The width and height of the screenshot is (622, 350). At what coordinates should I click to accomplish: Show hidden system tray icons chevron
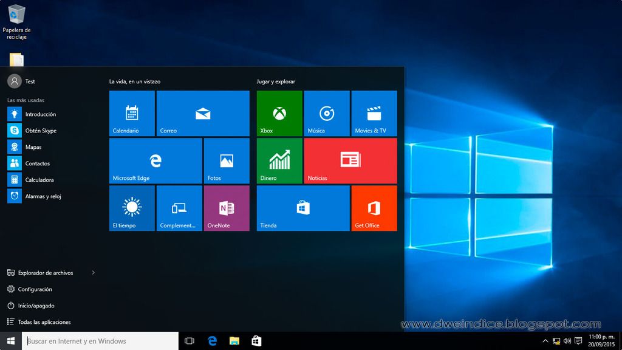(545, 341)
